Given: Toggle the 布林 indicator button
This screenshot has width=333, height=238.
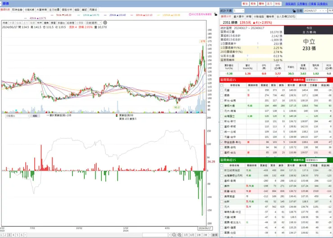Looking at the screenshot, I should click(x=40, y=22).
